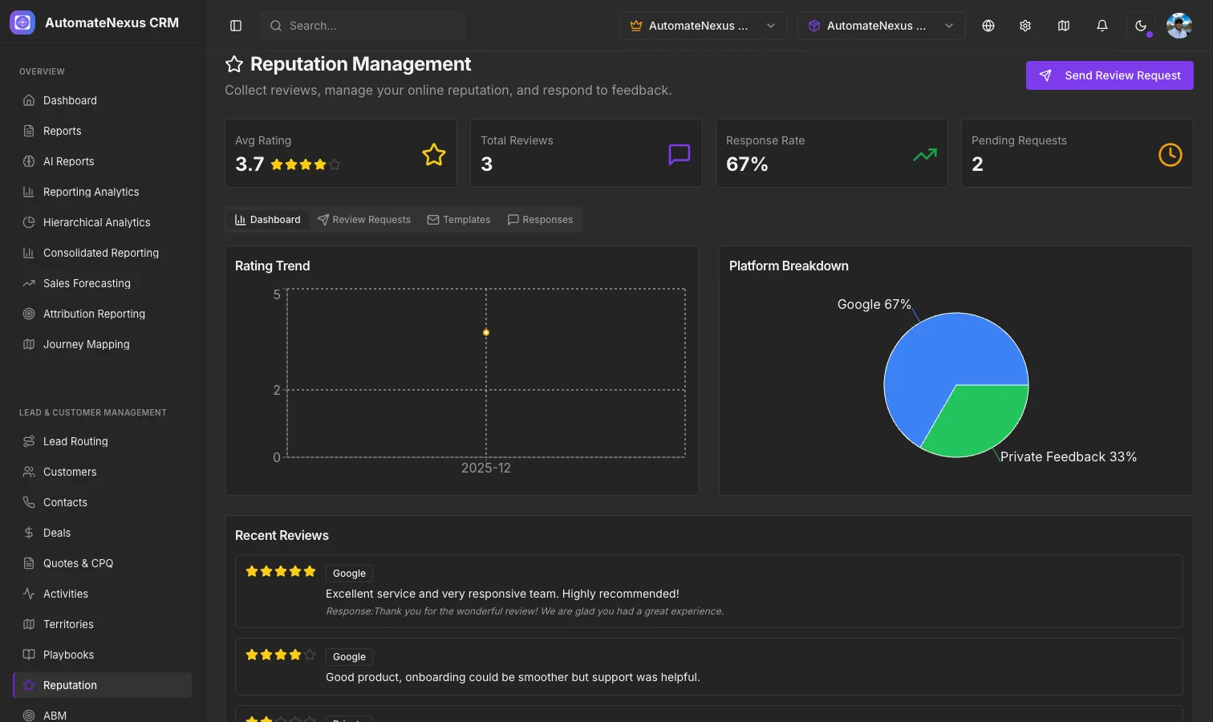Click the Deals dollar icon

[x=29, y=533]
